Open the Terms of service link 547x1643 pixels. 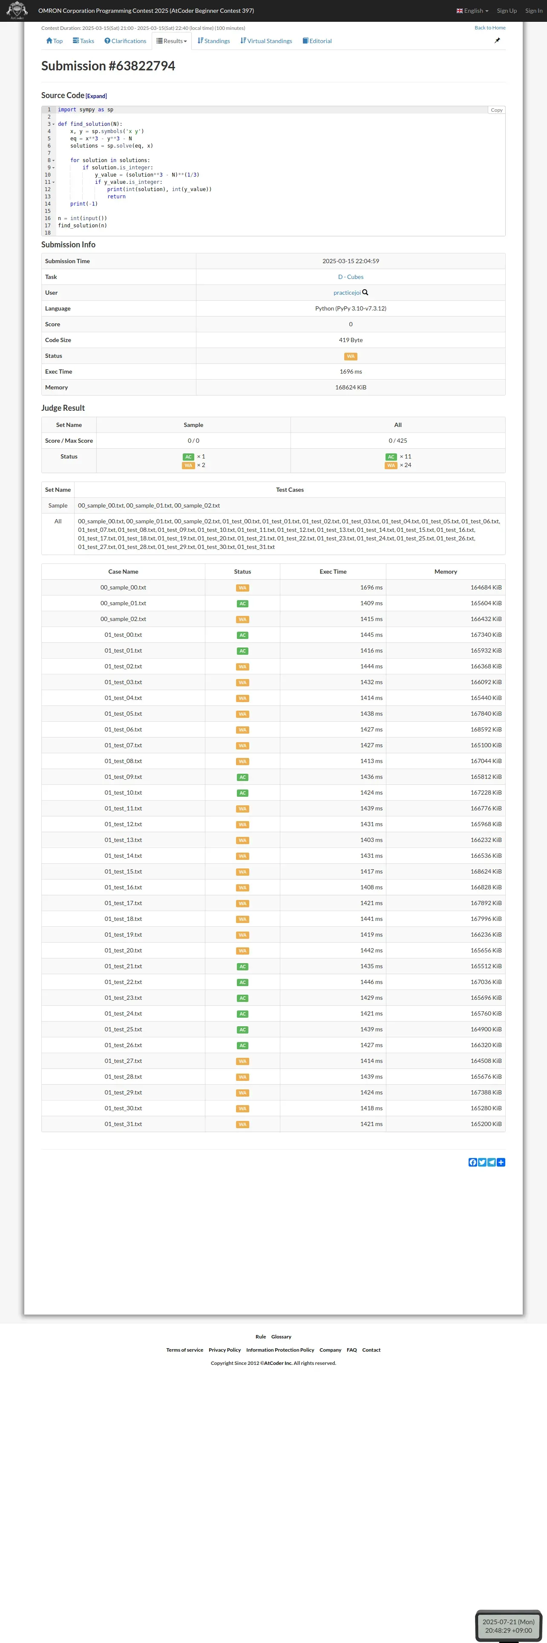tap(184, 1350)
